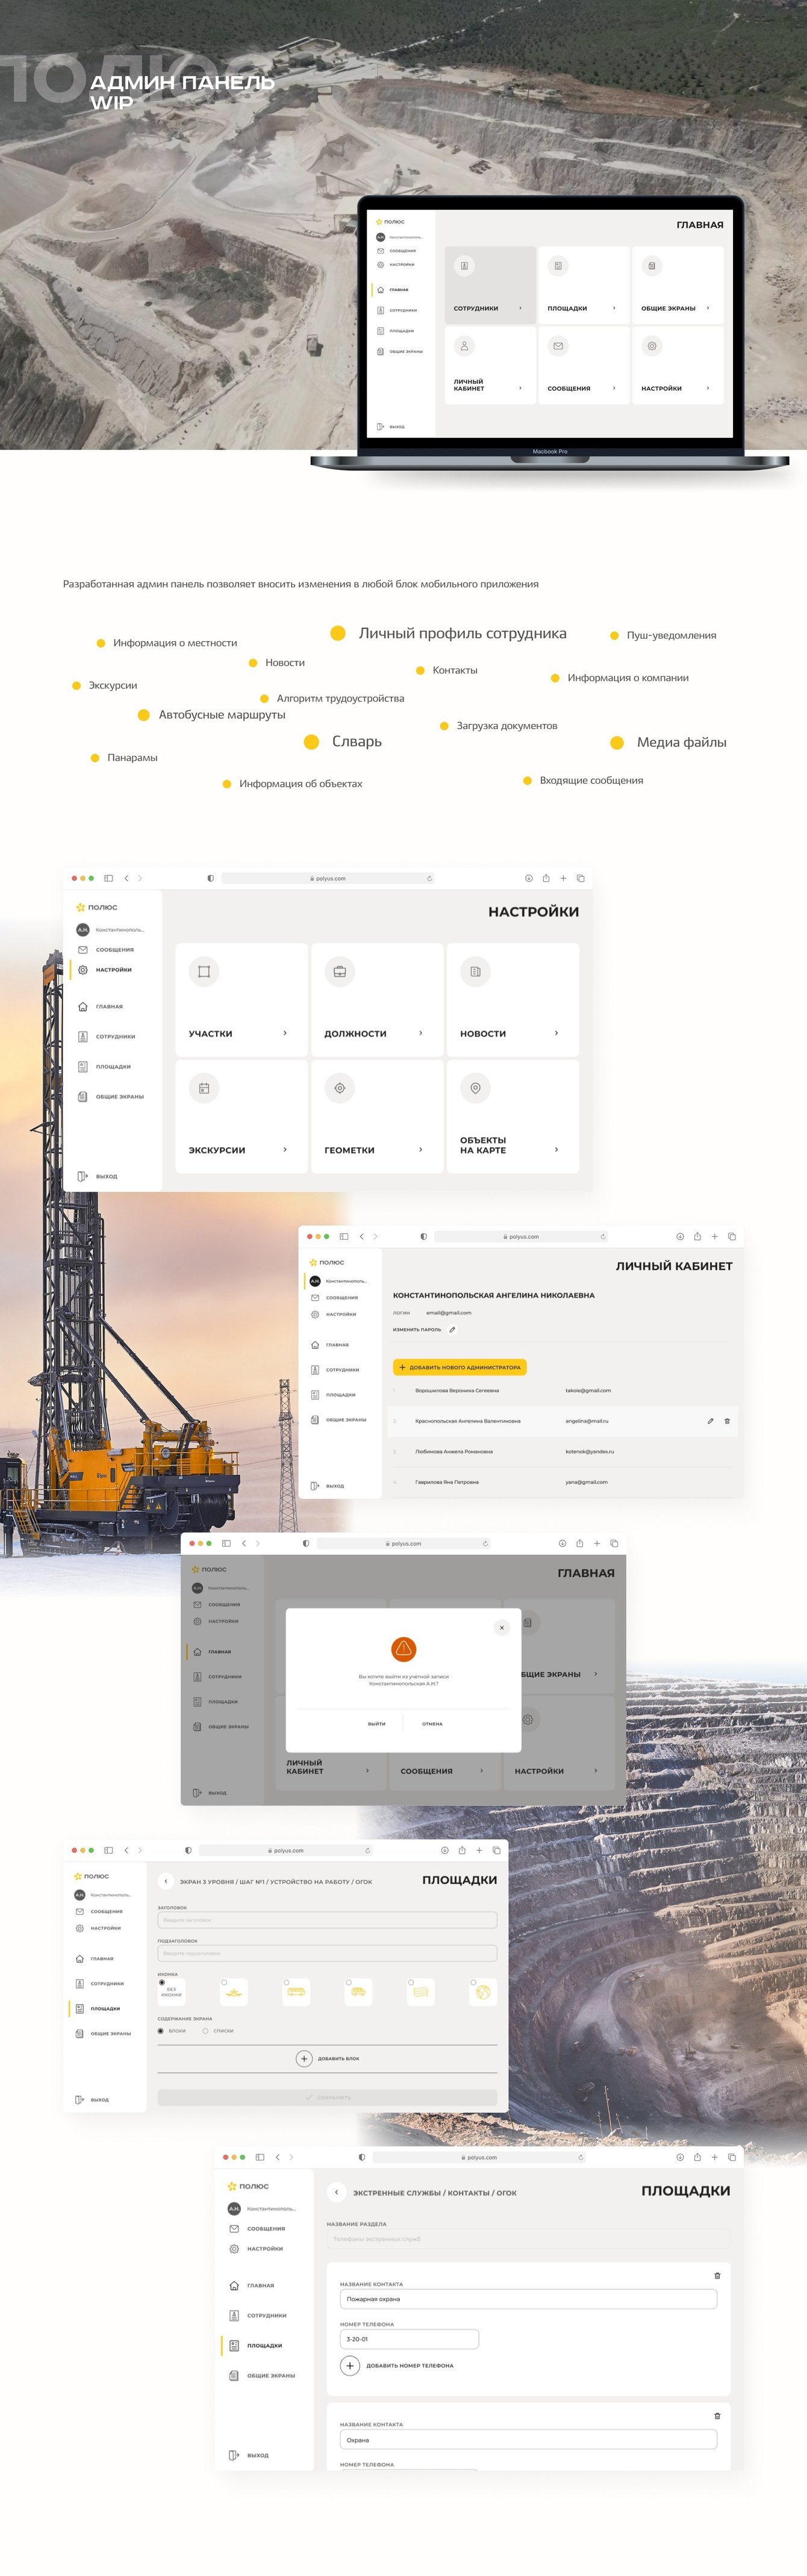
Task: Select the airplane icon radio option
Action: (224, 1983)
